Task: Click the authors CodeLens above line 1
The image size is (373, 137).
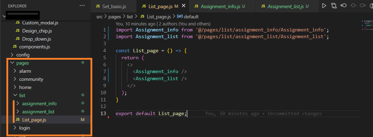Action: tap(163, 24)
